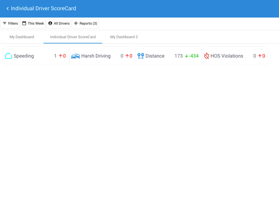Viewport: 279px width, 209px height.
Task: Click the HOS Violations timer icon
Action: (x=207, y=56)
